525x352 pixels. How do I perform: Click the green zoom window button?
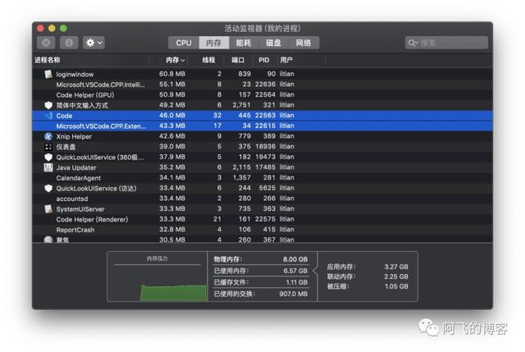tap(63, 29)
